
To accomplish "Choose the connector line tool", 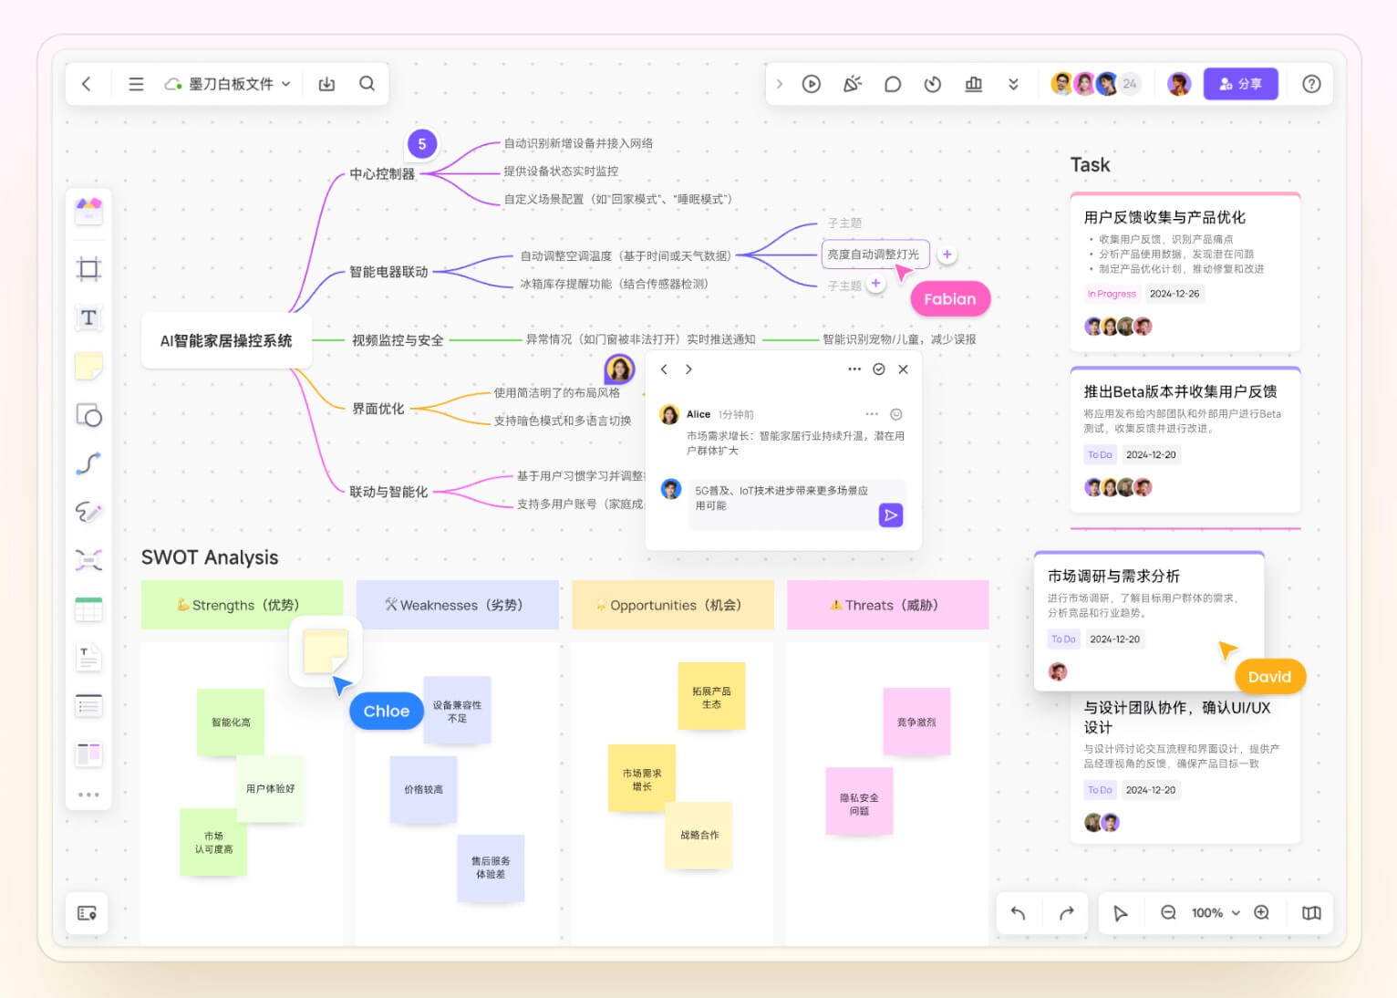I will 88,463.
